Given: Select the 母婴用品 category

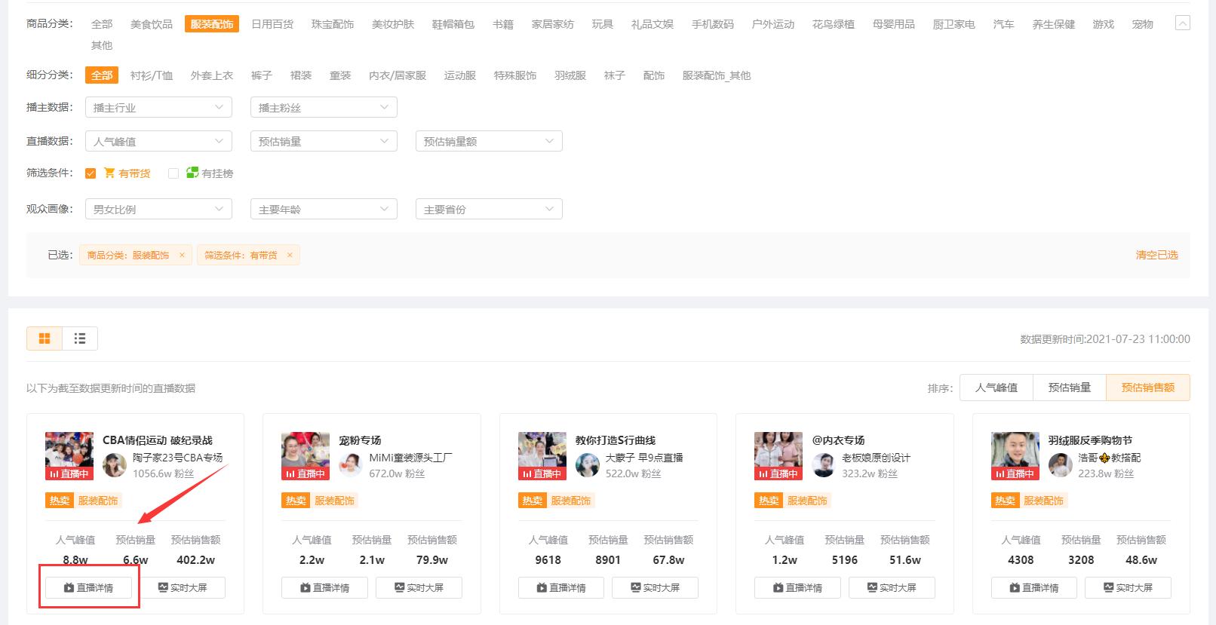Looking at the screenshot, I should [x=894, y=24].
